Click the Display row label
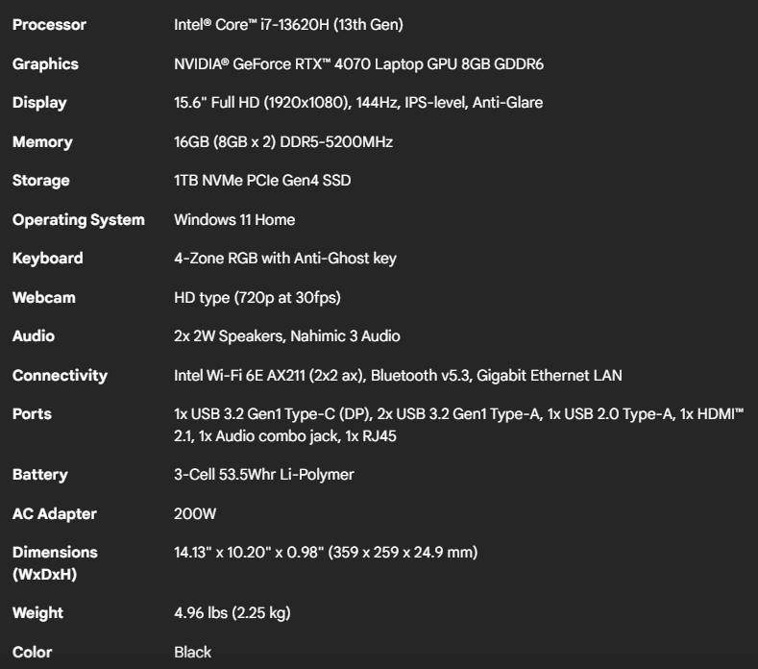This screenshot has width=758, height=669. (39, 102)
